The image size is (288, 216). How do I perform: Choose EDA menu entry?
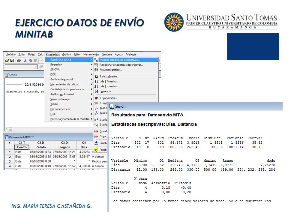tap(69, 114)
